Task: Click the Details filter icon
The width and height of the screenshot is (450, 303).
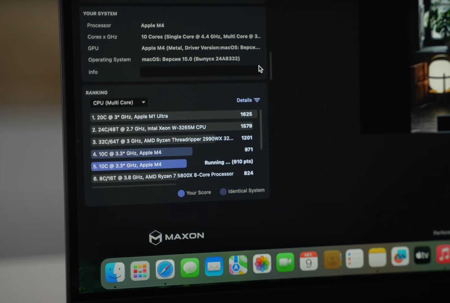Action: click(257, 100)
